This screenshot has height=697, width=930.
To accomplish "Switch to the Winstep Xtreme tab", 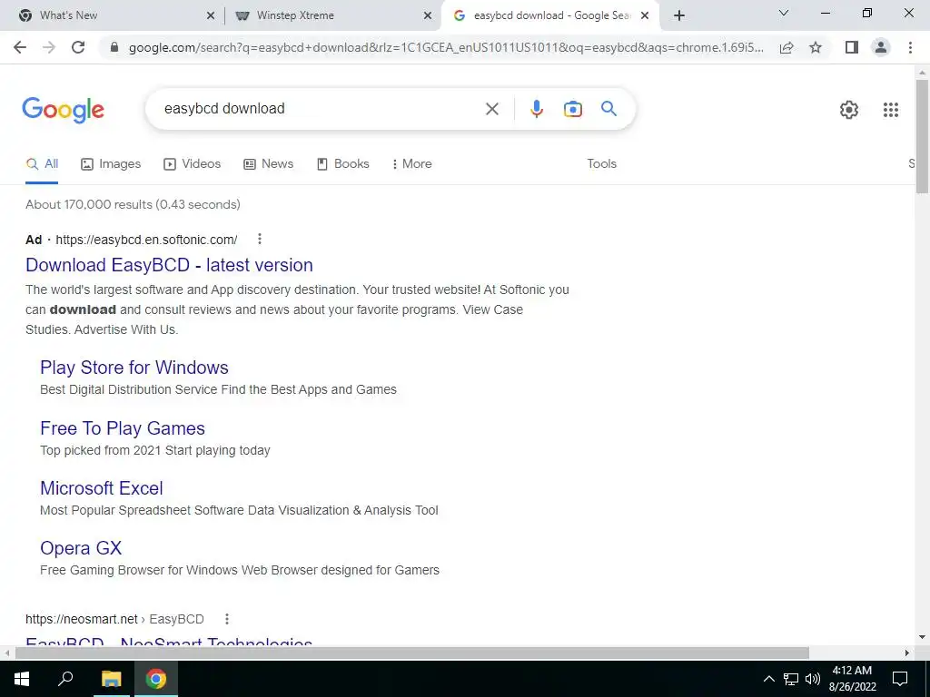I will click(332, 15).
